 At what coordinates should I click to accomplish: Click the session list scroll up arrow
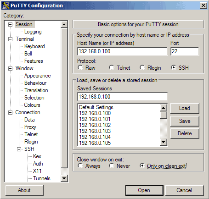click(x=164, y=108)
